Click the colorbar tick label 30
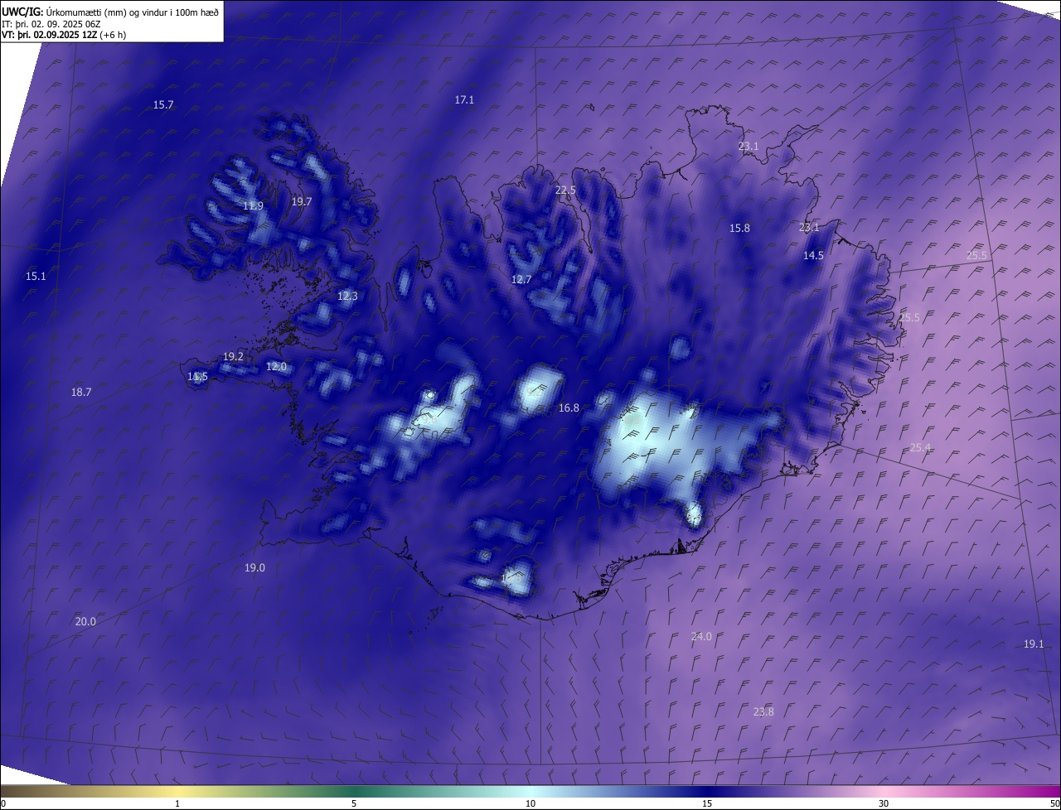 coord(884,803)
